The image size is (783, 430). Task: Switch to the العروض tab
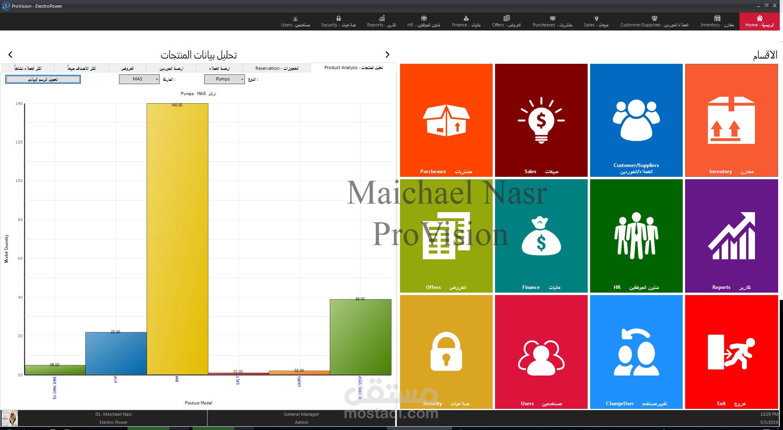pyautogui.click(x=127, y=68)
